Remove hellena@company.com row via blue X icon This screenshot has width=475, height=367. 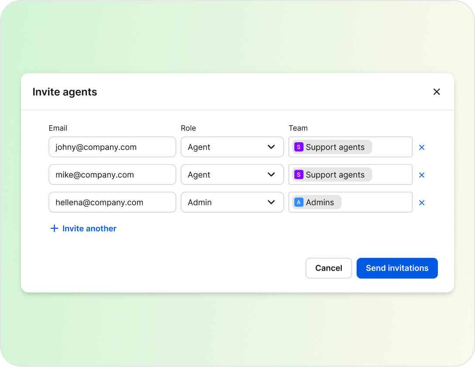point(422,202)
